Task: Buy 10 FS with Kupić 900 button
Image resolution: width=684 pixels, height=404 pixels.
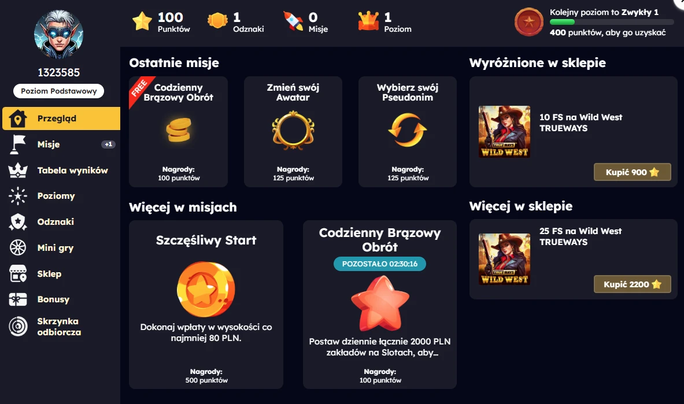Action: pos(632,172)
